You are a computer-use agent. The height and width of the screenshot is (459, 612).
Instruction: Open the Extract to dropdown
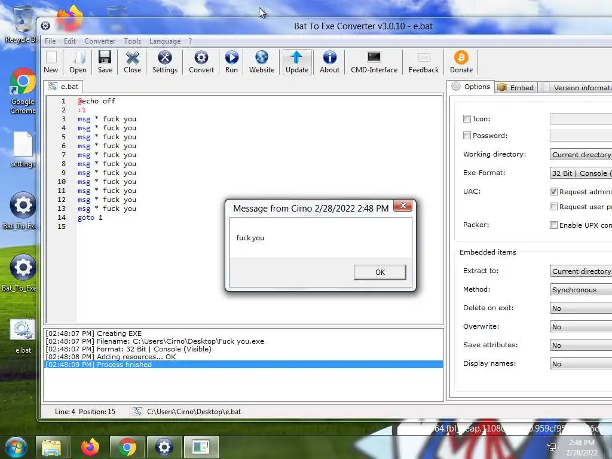tap(581, 271)
